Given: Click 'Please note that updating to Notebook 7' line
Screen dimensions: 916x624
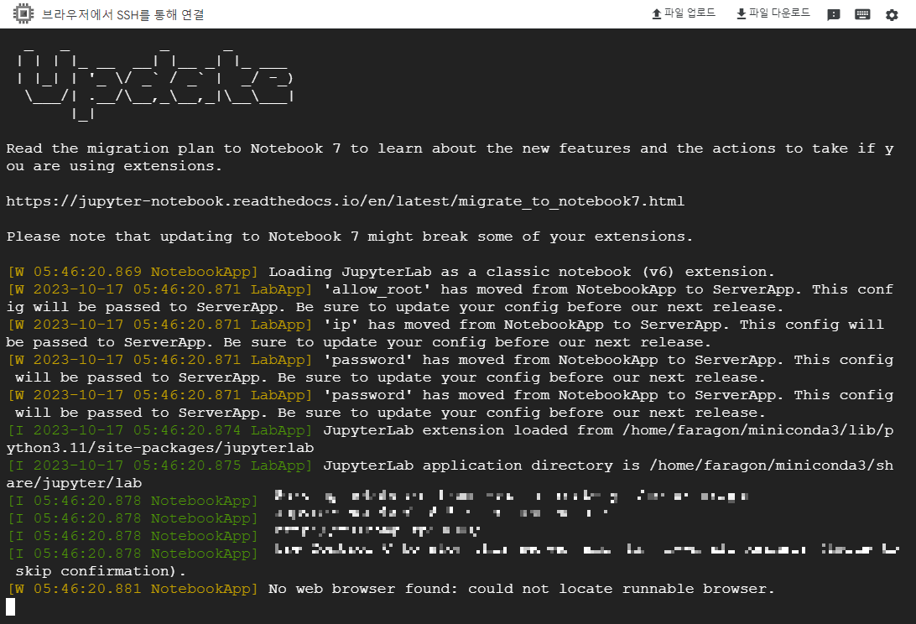Looking at the screenshot, I should pos(349,237).
